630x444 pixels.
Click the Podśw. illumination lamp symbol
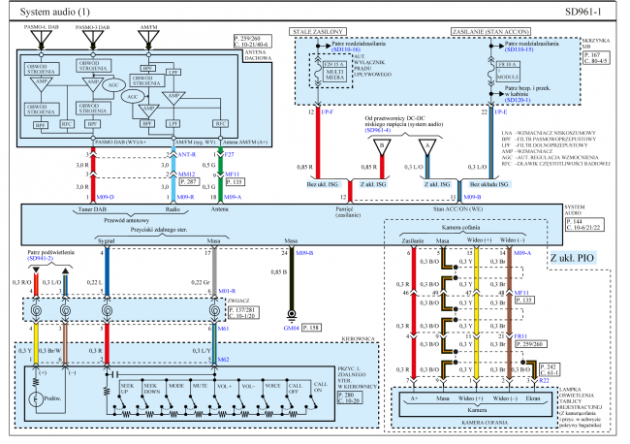(36, 399)
